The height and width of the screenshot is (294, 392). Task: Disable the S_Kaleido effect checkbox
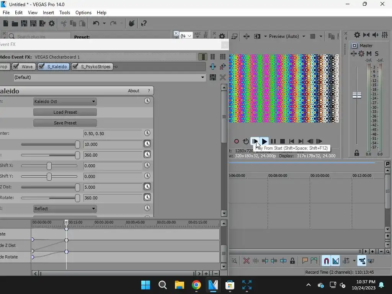coord(42,66)
